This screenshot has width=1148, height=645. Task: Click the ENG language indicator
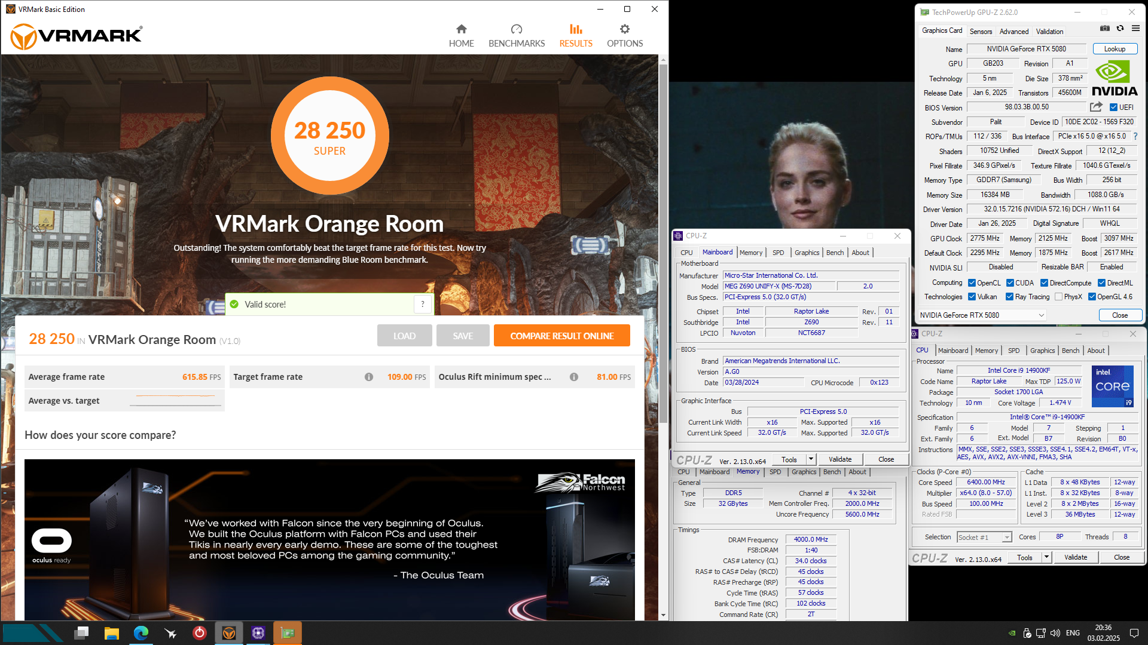1073,633
